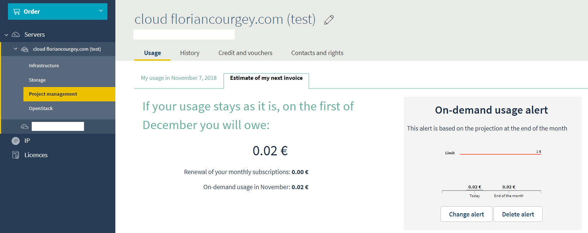Click the IP circle icon
Screen dimensions: 588x233
[x=16, y=141]
